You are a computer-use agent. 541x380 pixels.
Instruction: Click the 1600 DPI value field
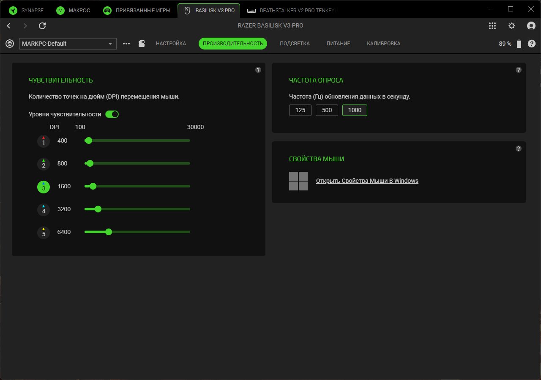tap(64, 187)
